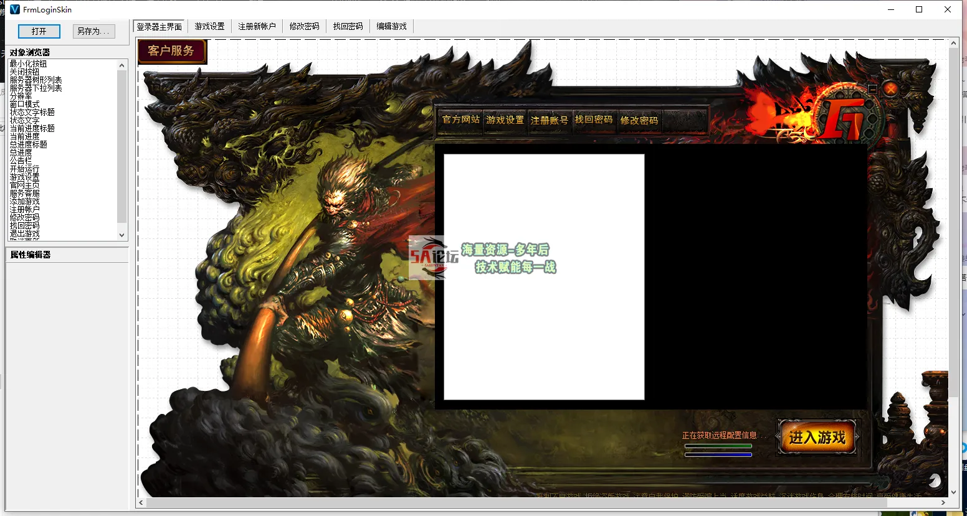Click the 找回密码 skin button in banner
Image resolution: width=967 pixels, height=516 pixels.
click(593, 120)
